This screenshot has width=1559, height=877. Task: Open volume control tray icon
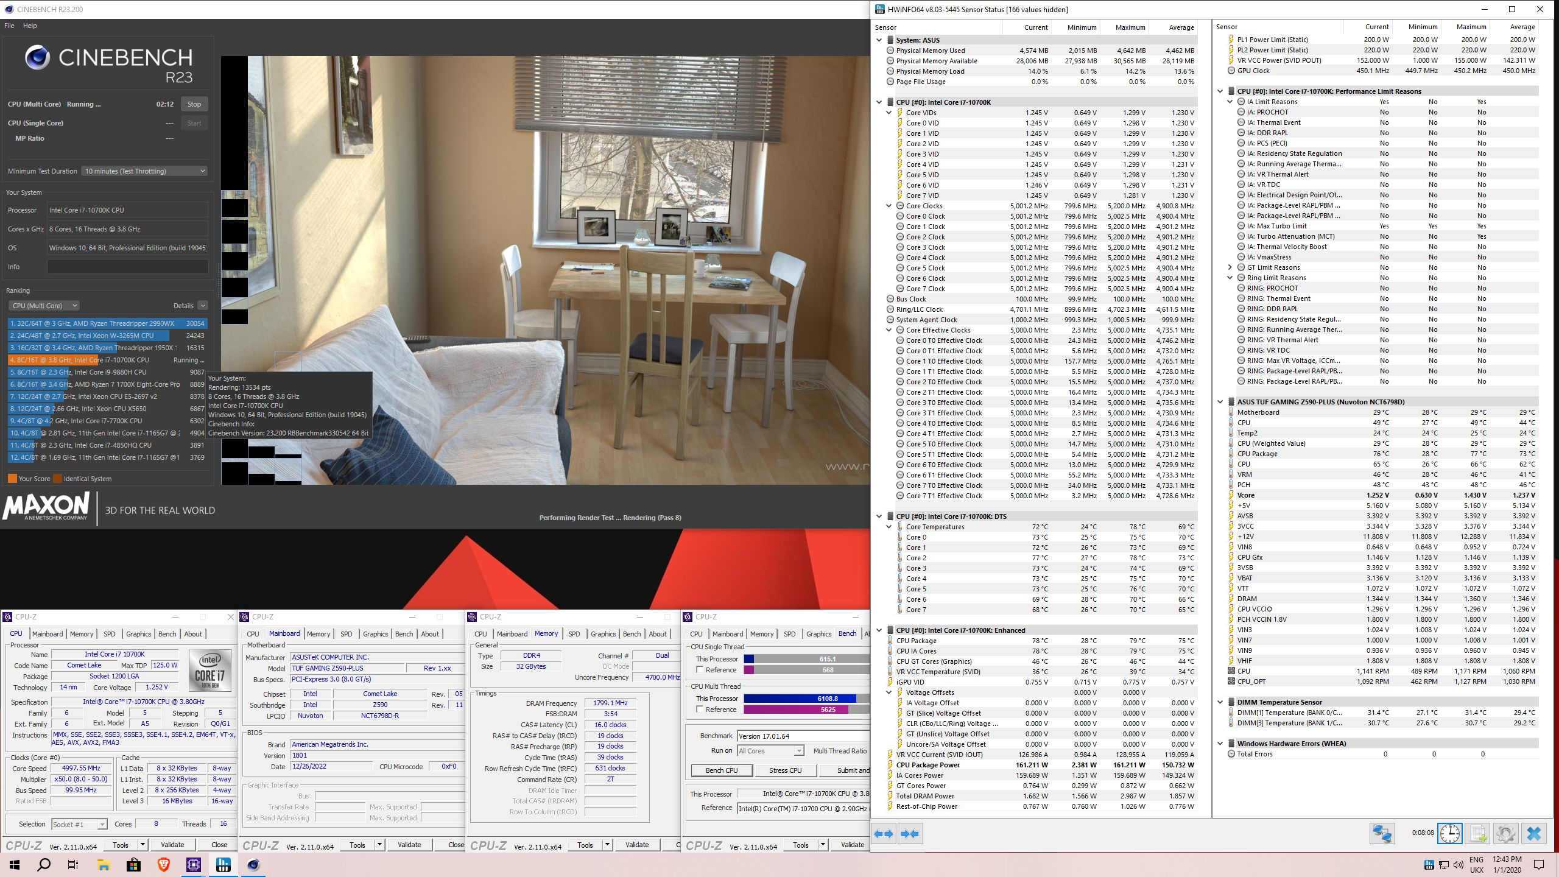point(1458,865)
